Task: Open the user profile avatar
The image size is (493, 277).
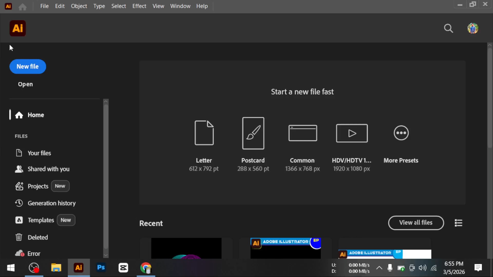Action: click(473, 28)
